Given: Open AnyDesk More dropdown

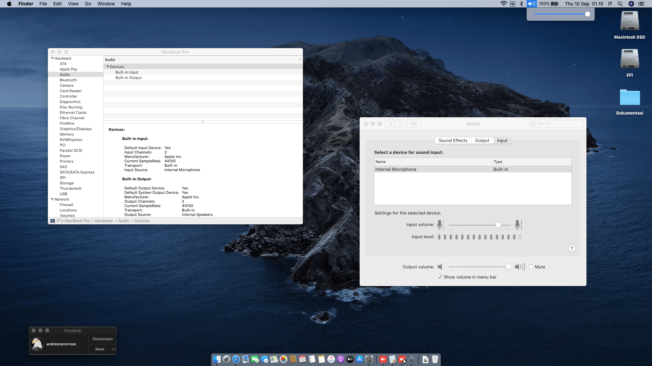Looking at the screenshot, I should [x=103, y=349].
